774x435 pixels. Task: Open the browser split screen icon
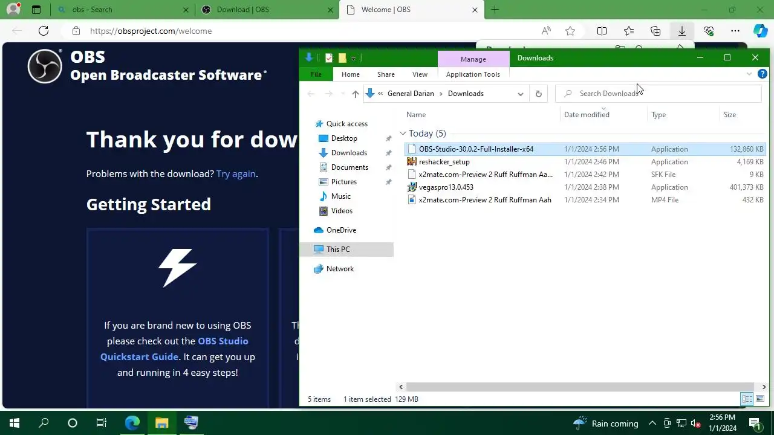point(602,31)
